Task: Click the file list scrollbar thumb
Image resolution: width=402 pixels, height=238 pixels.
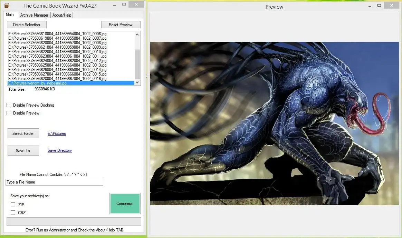Action: tap(137, 64)
